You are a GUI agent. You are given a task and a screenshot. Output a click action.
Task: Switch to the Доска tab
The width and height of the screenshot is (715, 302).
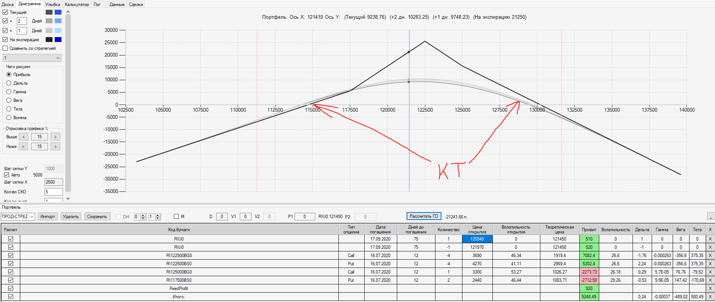coord(7,4)
